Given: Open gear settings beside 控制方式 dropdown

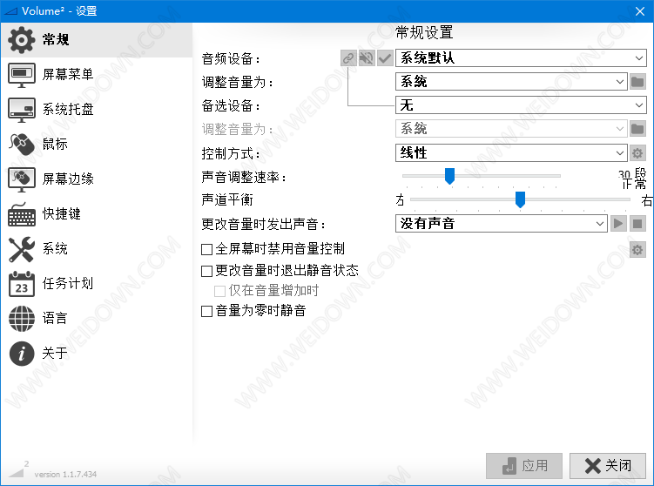Looking at the screenshot, I should click(x=637, y=153).
